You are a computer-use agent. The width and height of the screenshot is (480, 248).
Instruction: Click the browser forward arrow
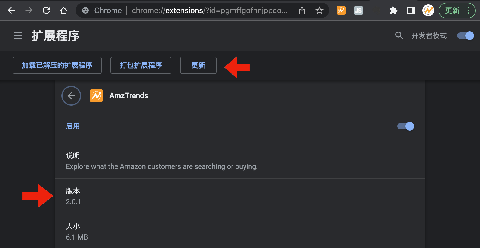pos(29,11)
